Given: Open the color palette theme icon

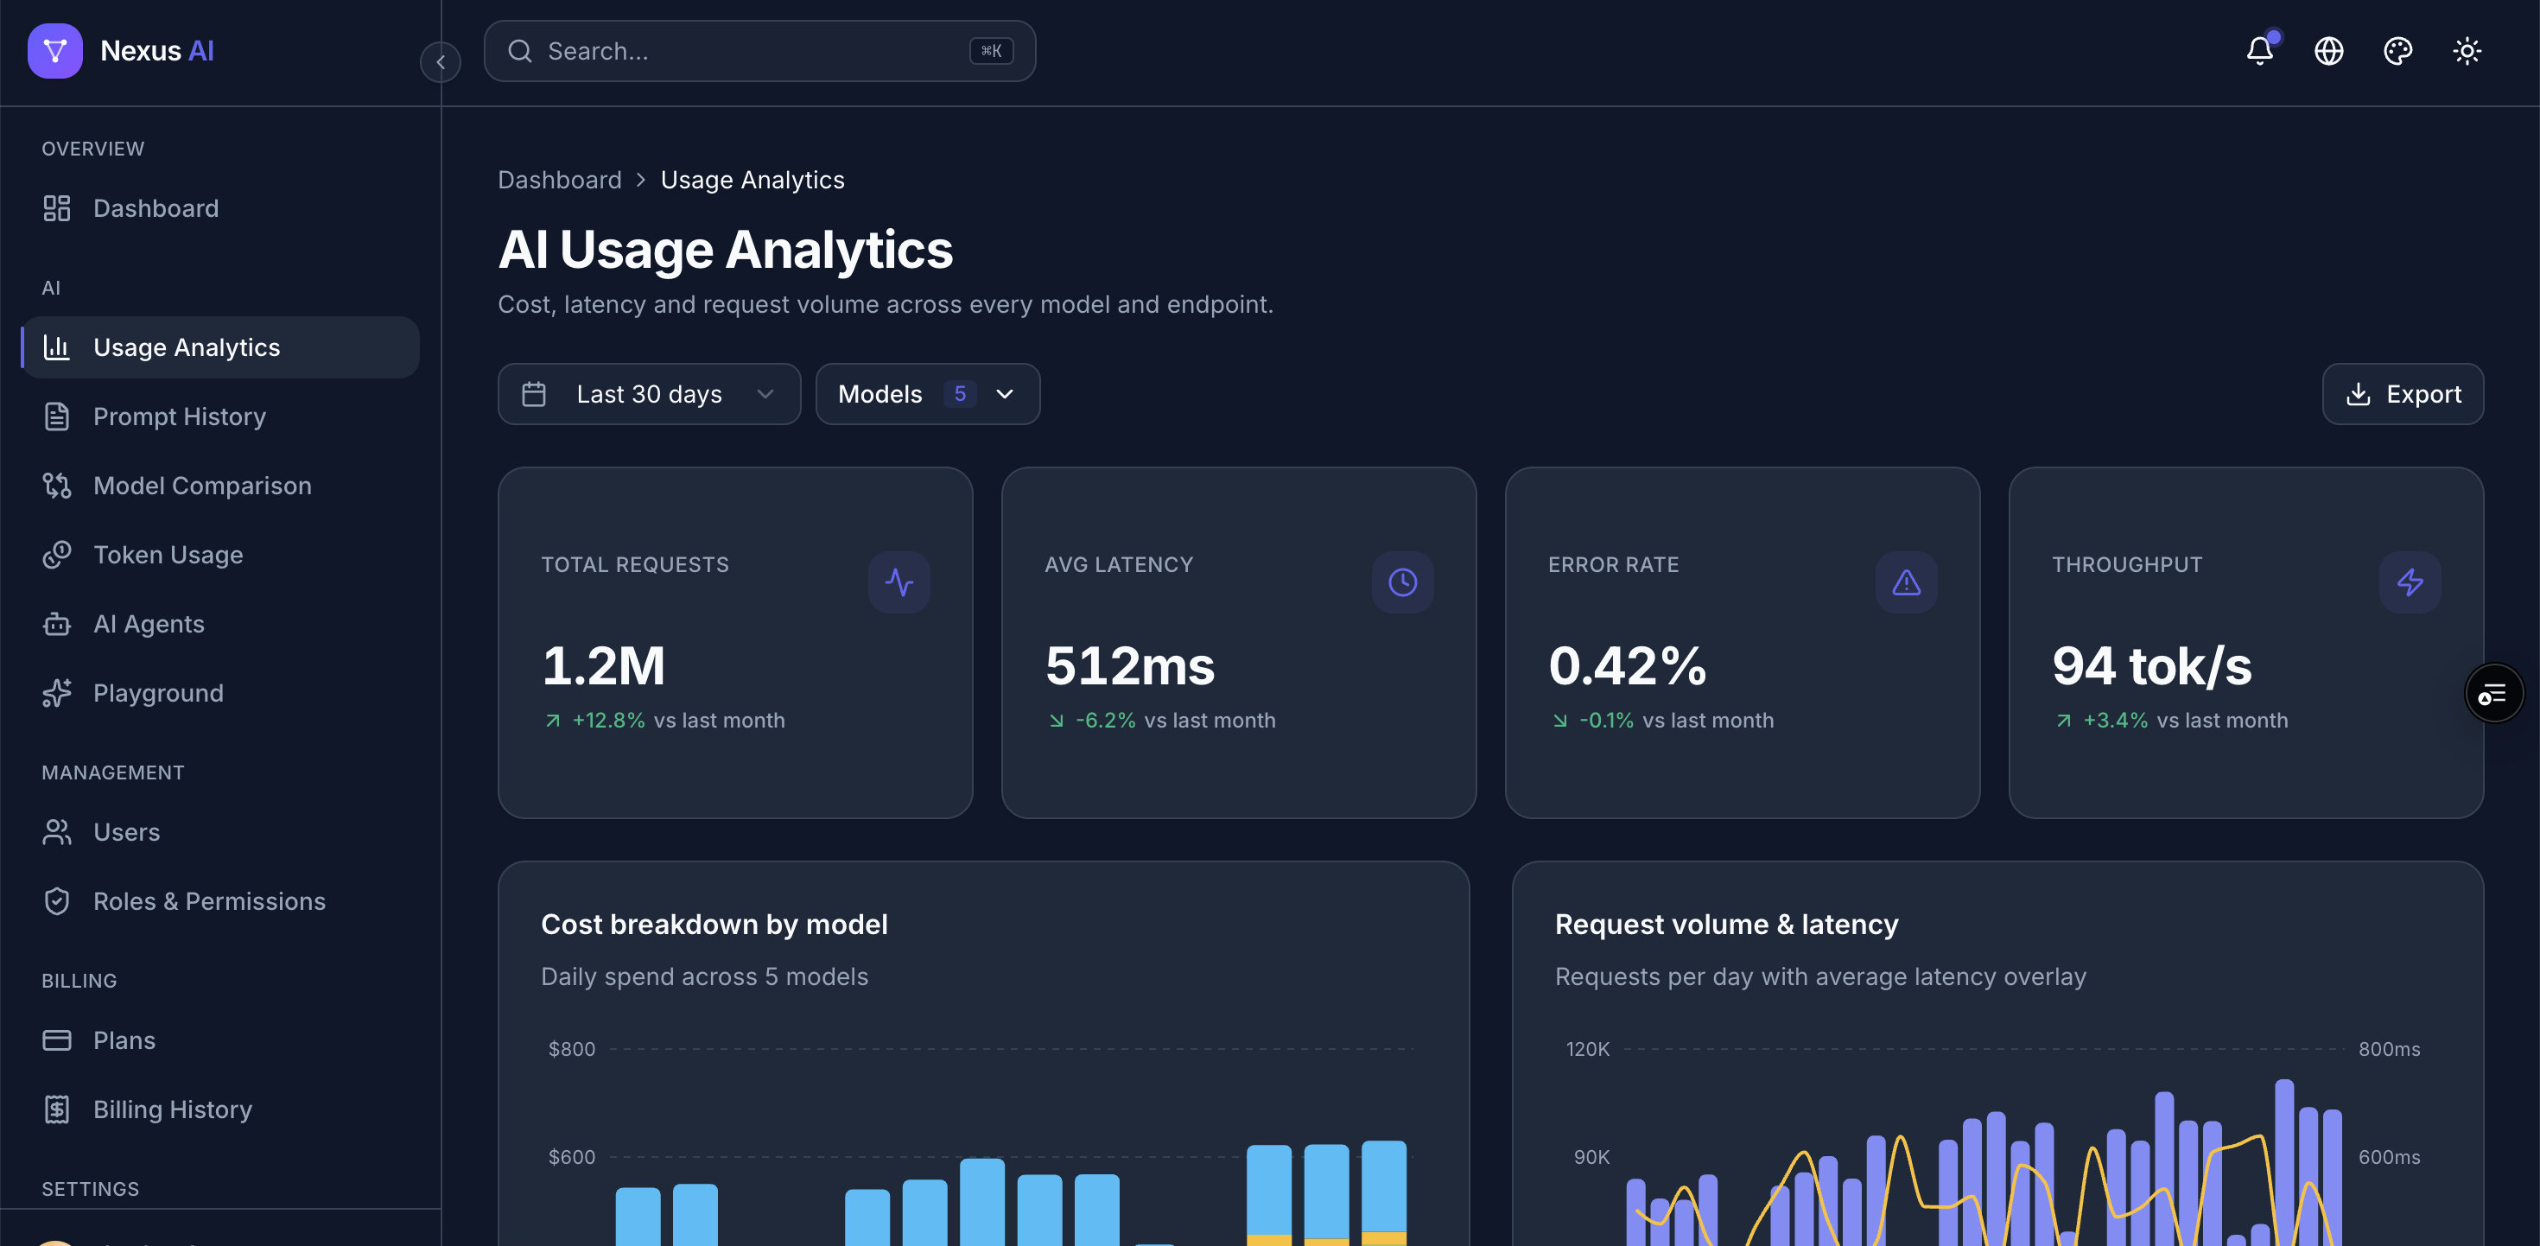Looking at the screenshot, I should point(2397,50).
